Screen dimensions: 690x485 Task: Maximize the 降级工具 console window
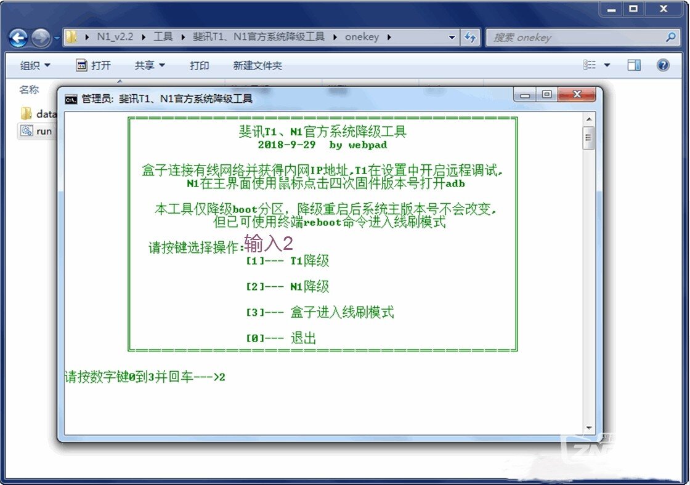coord(547,95)
